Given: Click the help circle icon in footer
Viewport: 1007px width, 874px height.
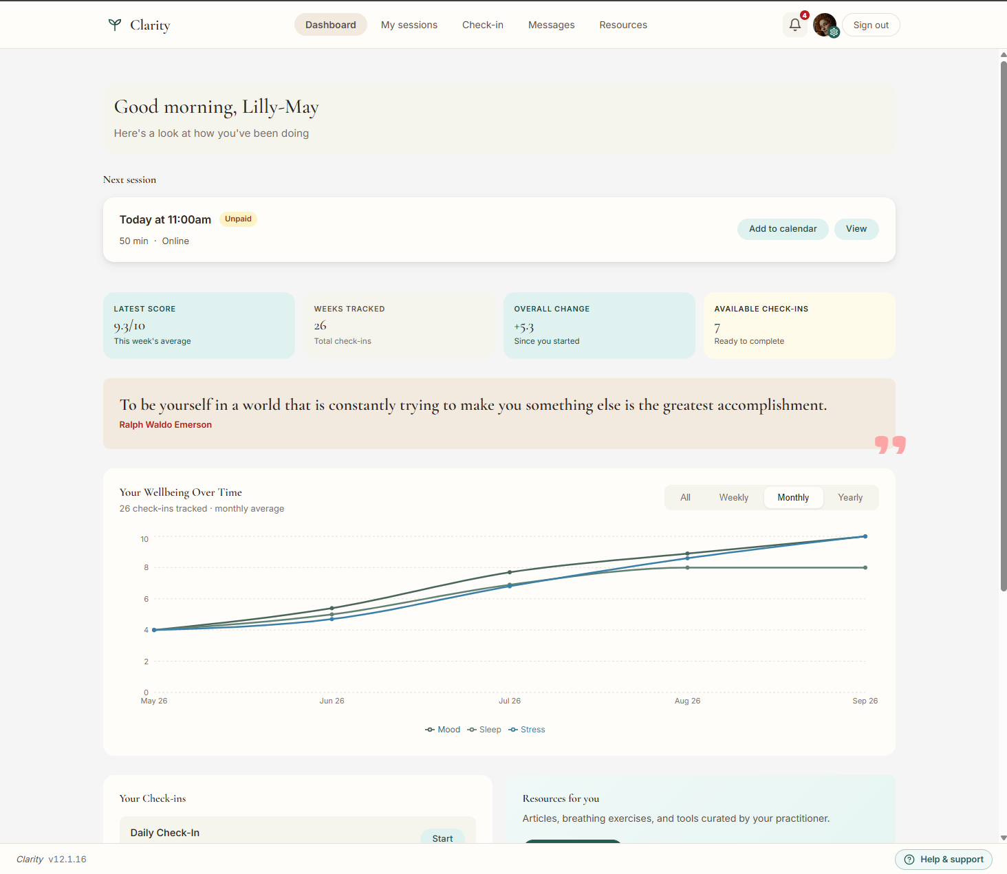Looking at the screenshot, I should [909, 860].
